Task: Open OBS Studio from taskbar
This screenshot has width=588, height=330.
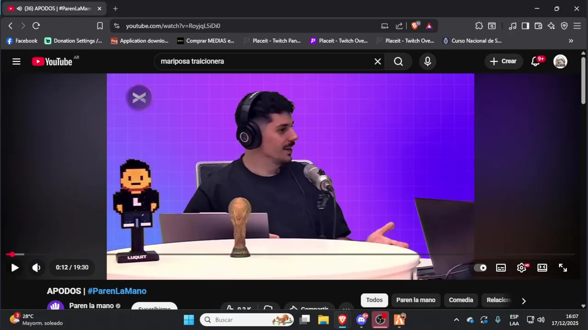Action: pyautogui.click(x=380, y=320)
